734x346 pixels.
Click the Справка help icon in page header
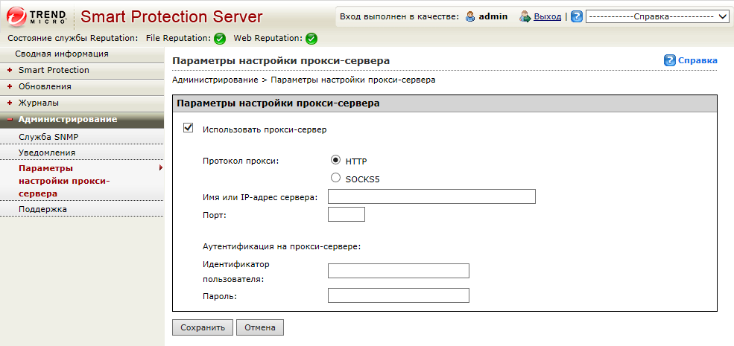pyautogui.click(x=670, y=60)
